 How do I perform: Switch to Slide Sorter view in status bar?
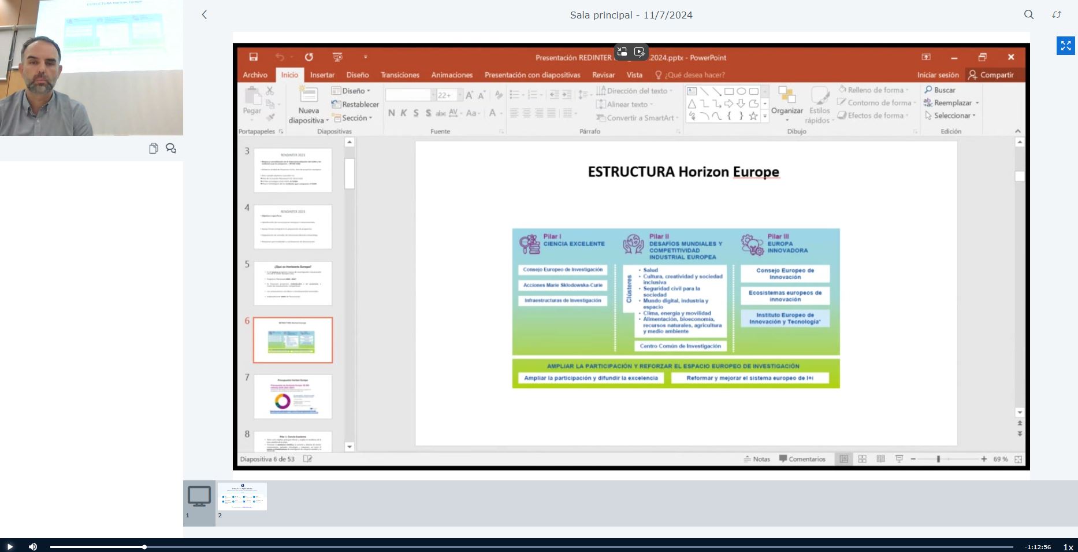coord(862,458)
